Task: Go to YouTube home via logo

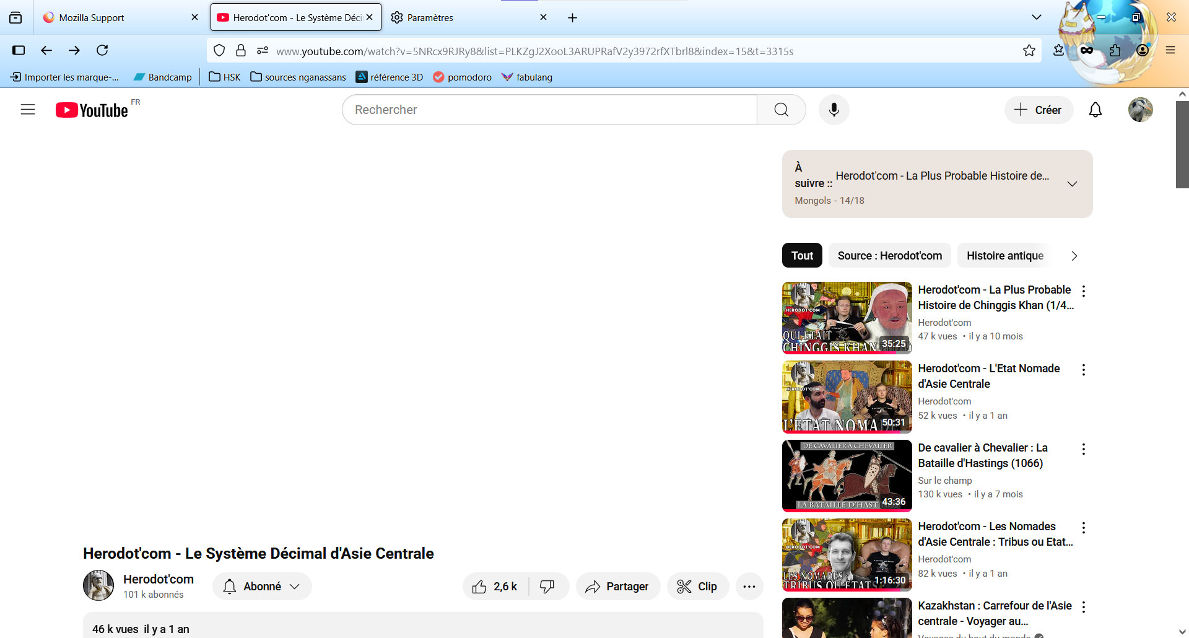Action: coord(92,110)
